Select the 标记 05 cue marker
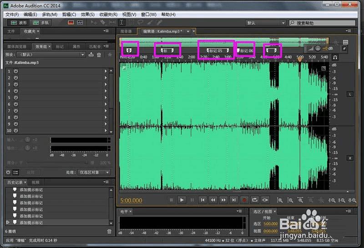Image resolution: width=364 pixels, height=248 pixels. point(215,50)
